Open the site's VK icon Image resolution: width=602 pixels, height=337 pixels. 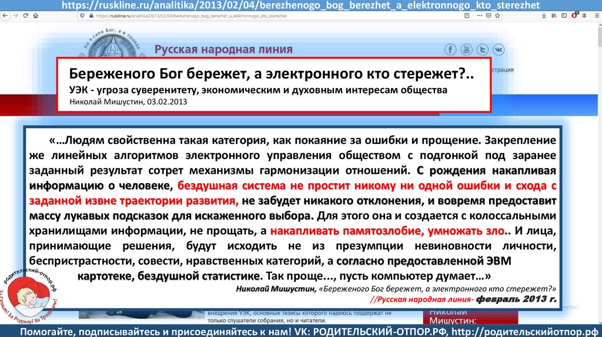[x=499, y=49]
